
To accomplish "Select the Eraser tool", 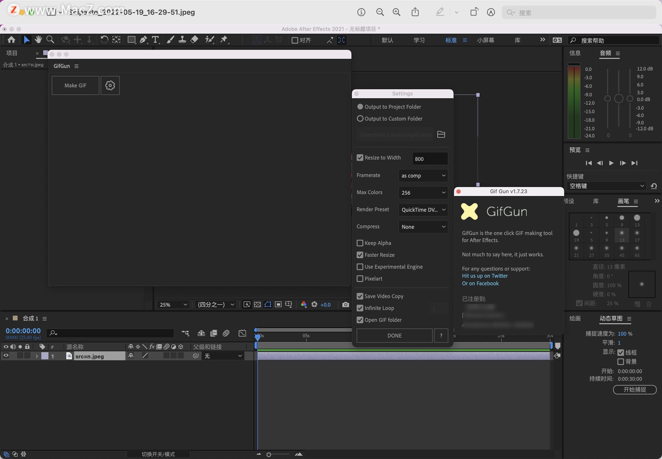I will [194, 40].
